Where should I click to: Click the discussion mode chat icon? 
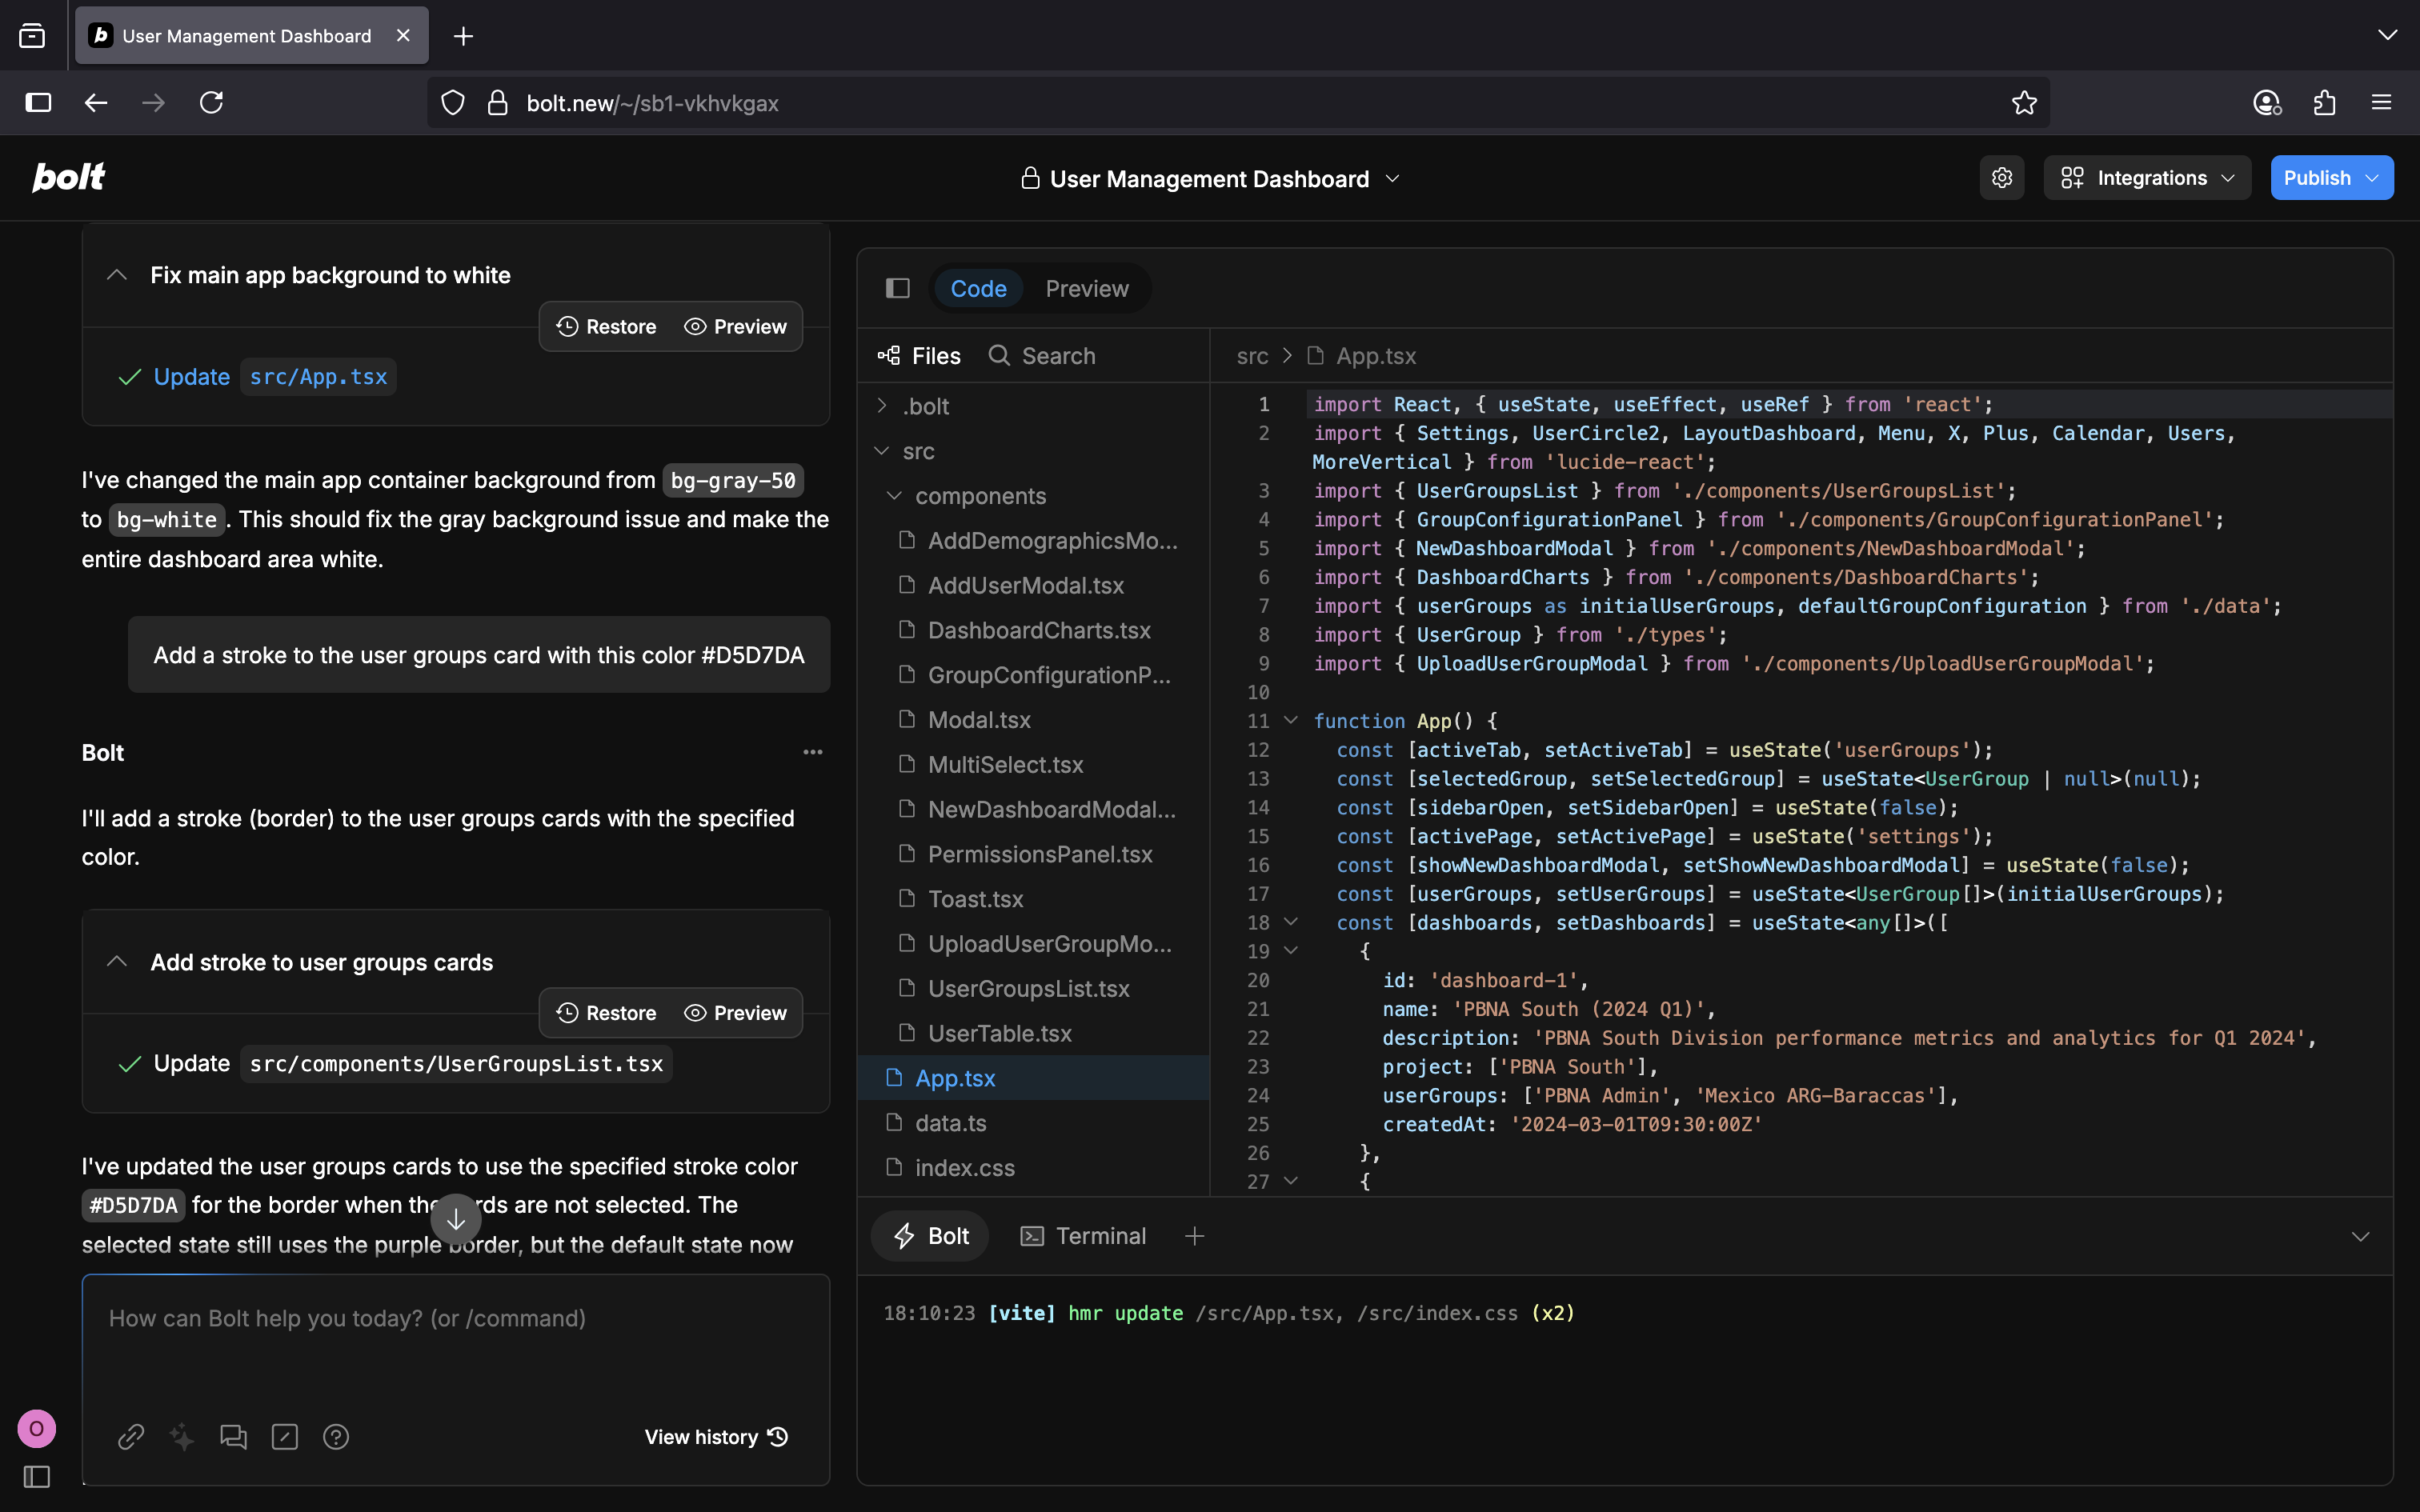tap(233, 1437)
